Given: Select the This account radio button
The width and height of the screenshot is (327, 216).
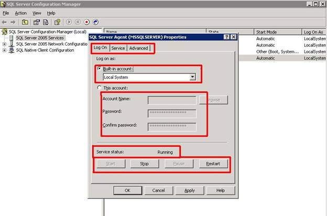Looking at the screenshot, I should pos(100,88).
